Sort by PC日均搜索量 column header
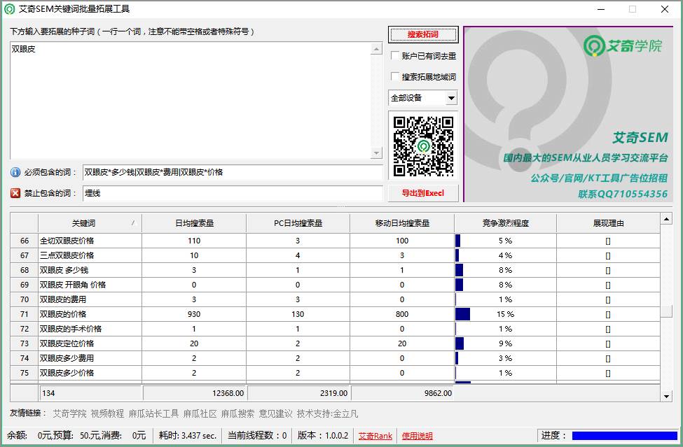 click(298, 223)
